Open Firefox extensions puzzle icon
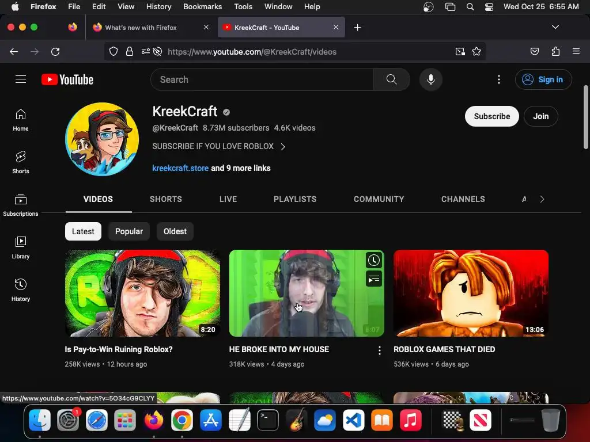This screenshot has height=442, width=590. 555,51
